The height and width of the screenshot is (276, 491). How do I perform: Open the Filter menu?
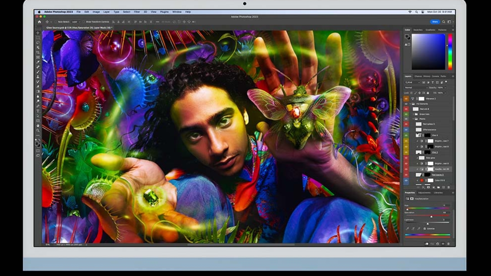pos(137,12)
